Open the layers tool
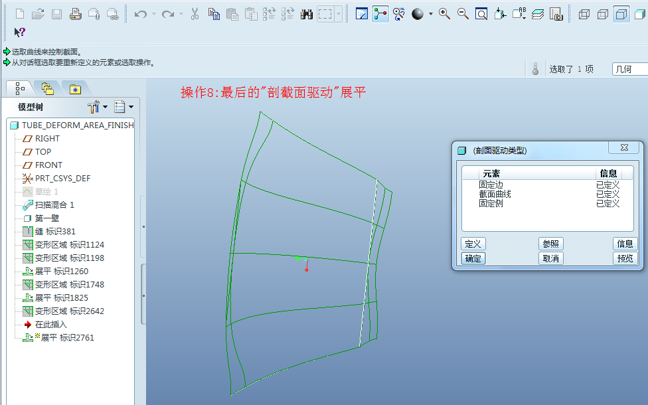The width and height of the screenshot is (648, 405). (x=538, y=14)
